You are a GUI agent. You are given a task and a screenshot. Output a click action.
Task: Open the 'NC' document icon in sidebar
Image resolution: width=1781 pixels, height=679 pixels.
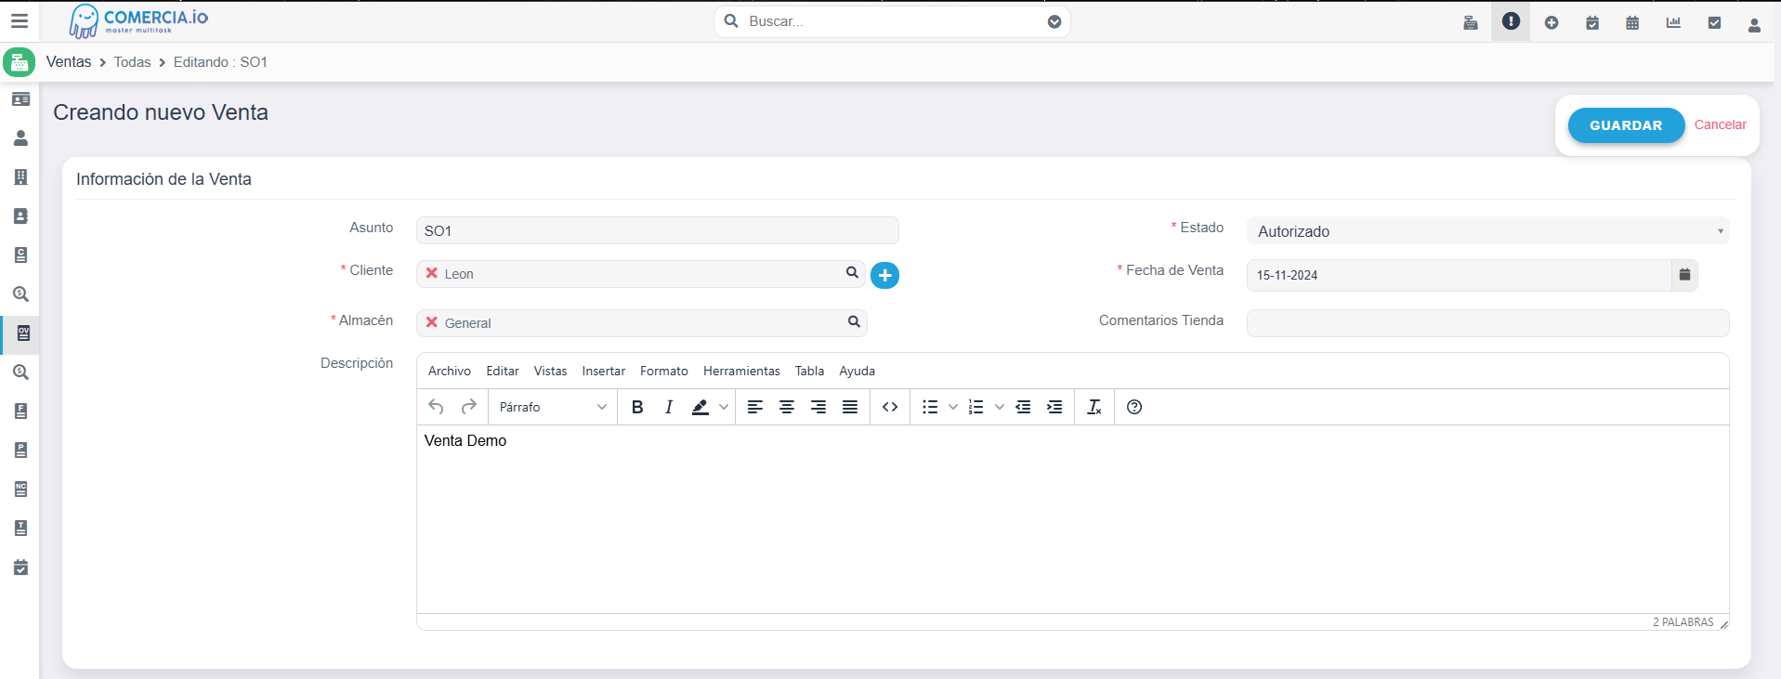point(20,490)
